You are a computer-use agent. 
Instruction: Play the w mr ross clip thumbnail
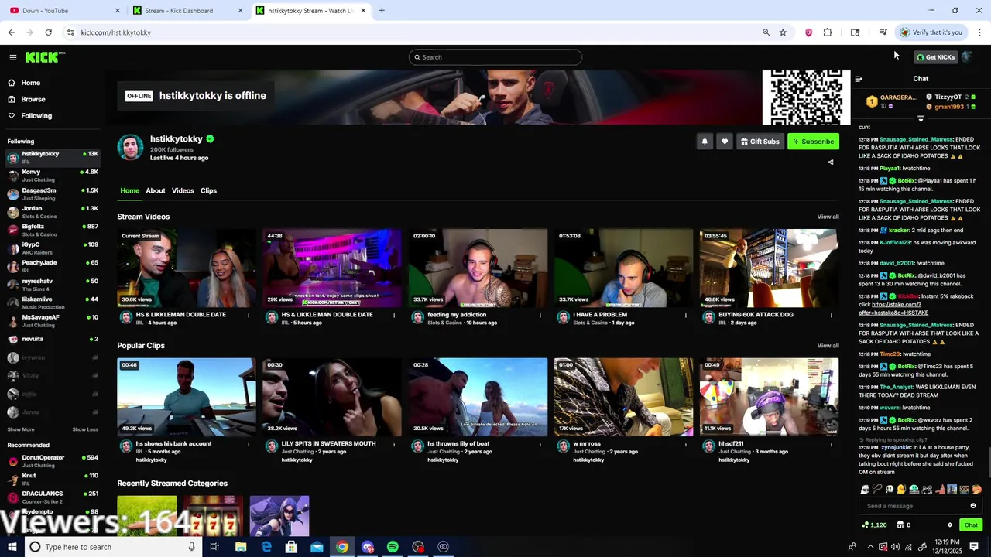pyautogui.click(x=623, y=397)
